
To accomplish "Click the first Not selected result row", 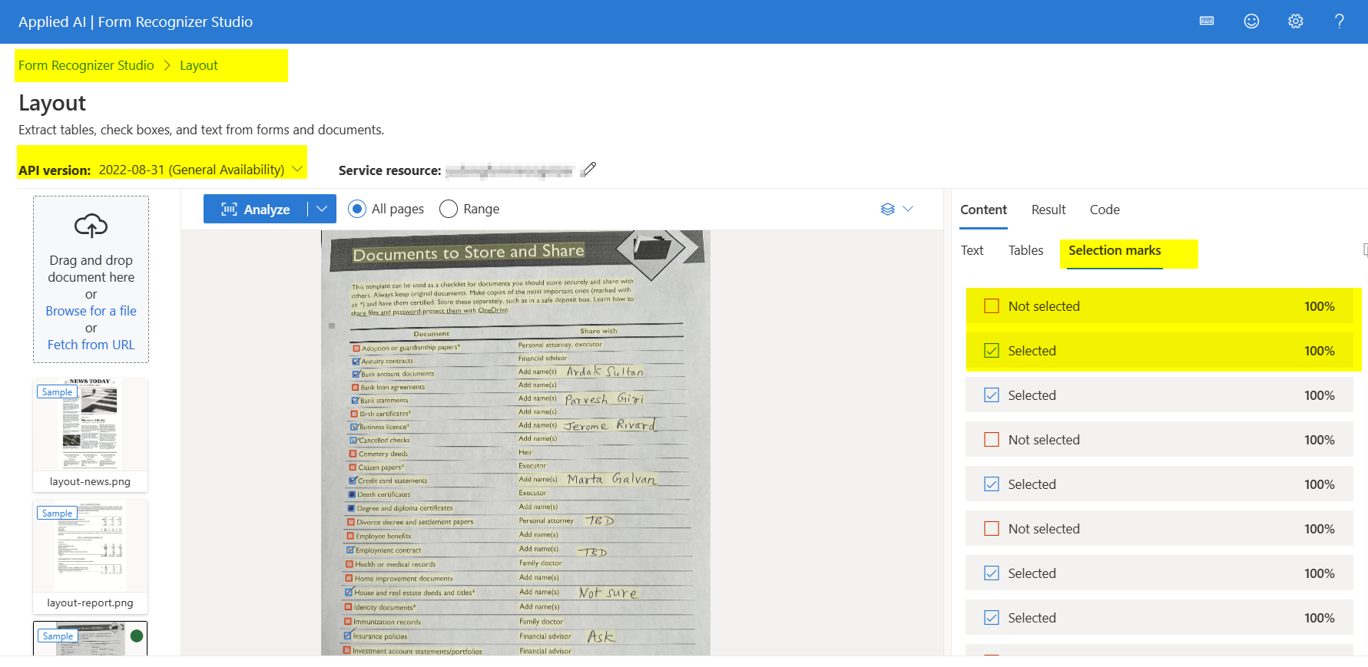I will [x=1159, y=306].
